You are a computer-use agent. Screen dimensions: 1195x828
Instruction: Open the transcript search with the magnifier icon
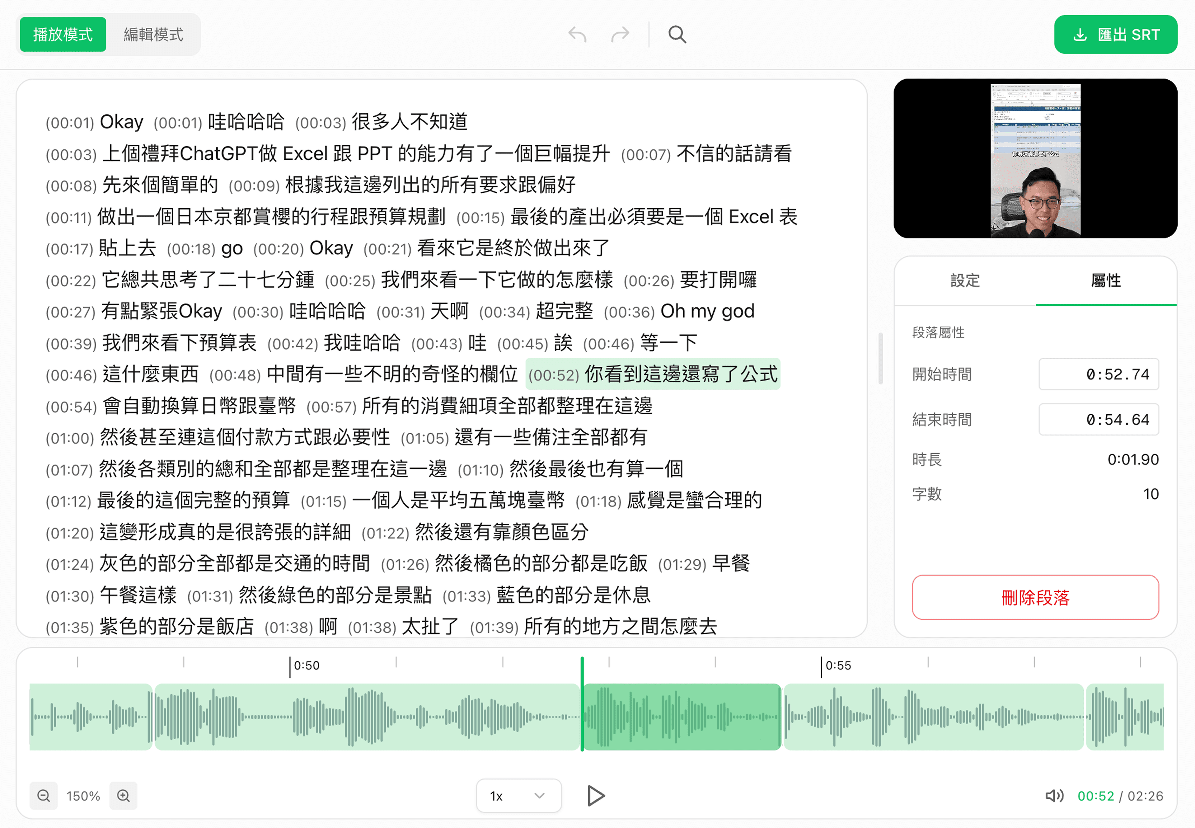point(677,34)
